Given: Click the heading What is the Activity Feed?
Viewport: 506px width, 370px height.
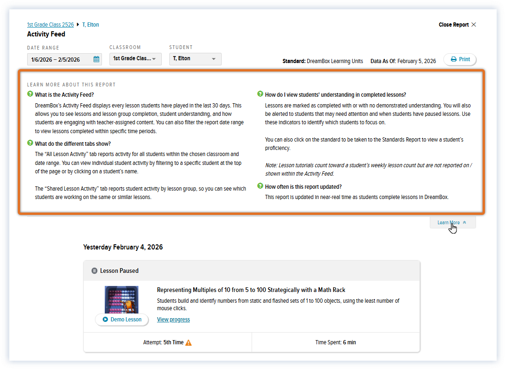Looking at the screenshot, I should (x=64, y=95).
